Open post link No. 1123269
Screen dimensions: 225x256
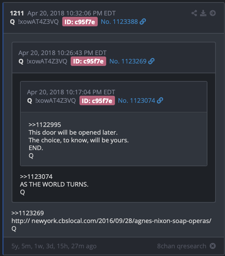click(x=128, y=61)
